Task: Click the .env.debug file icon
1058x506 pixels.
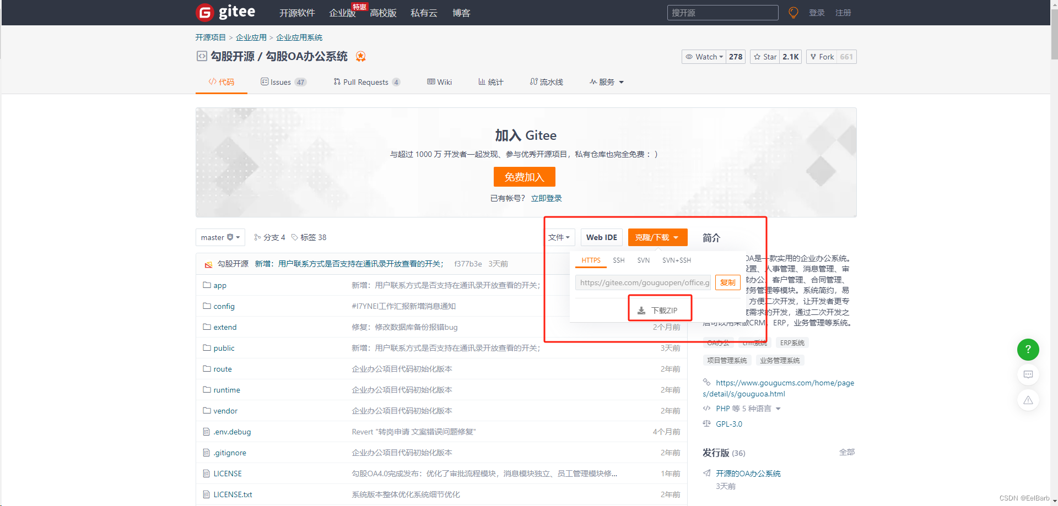Action: tap(207, 432)
